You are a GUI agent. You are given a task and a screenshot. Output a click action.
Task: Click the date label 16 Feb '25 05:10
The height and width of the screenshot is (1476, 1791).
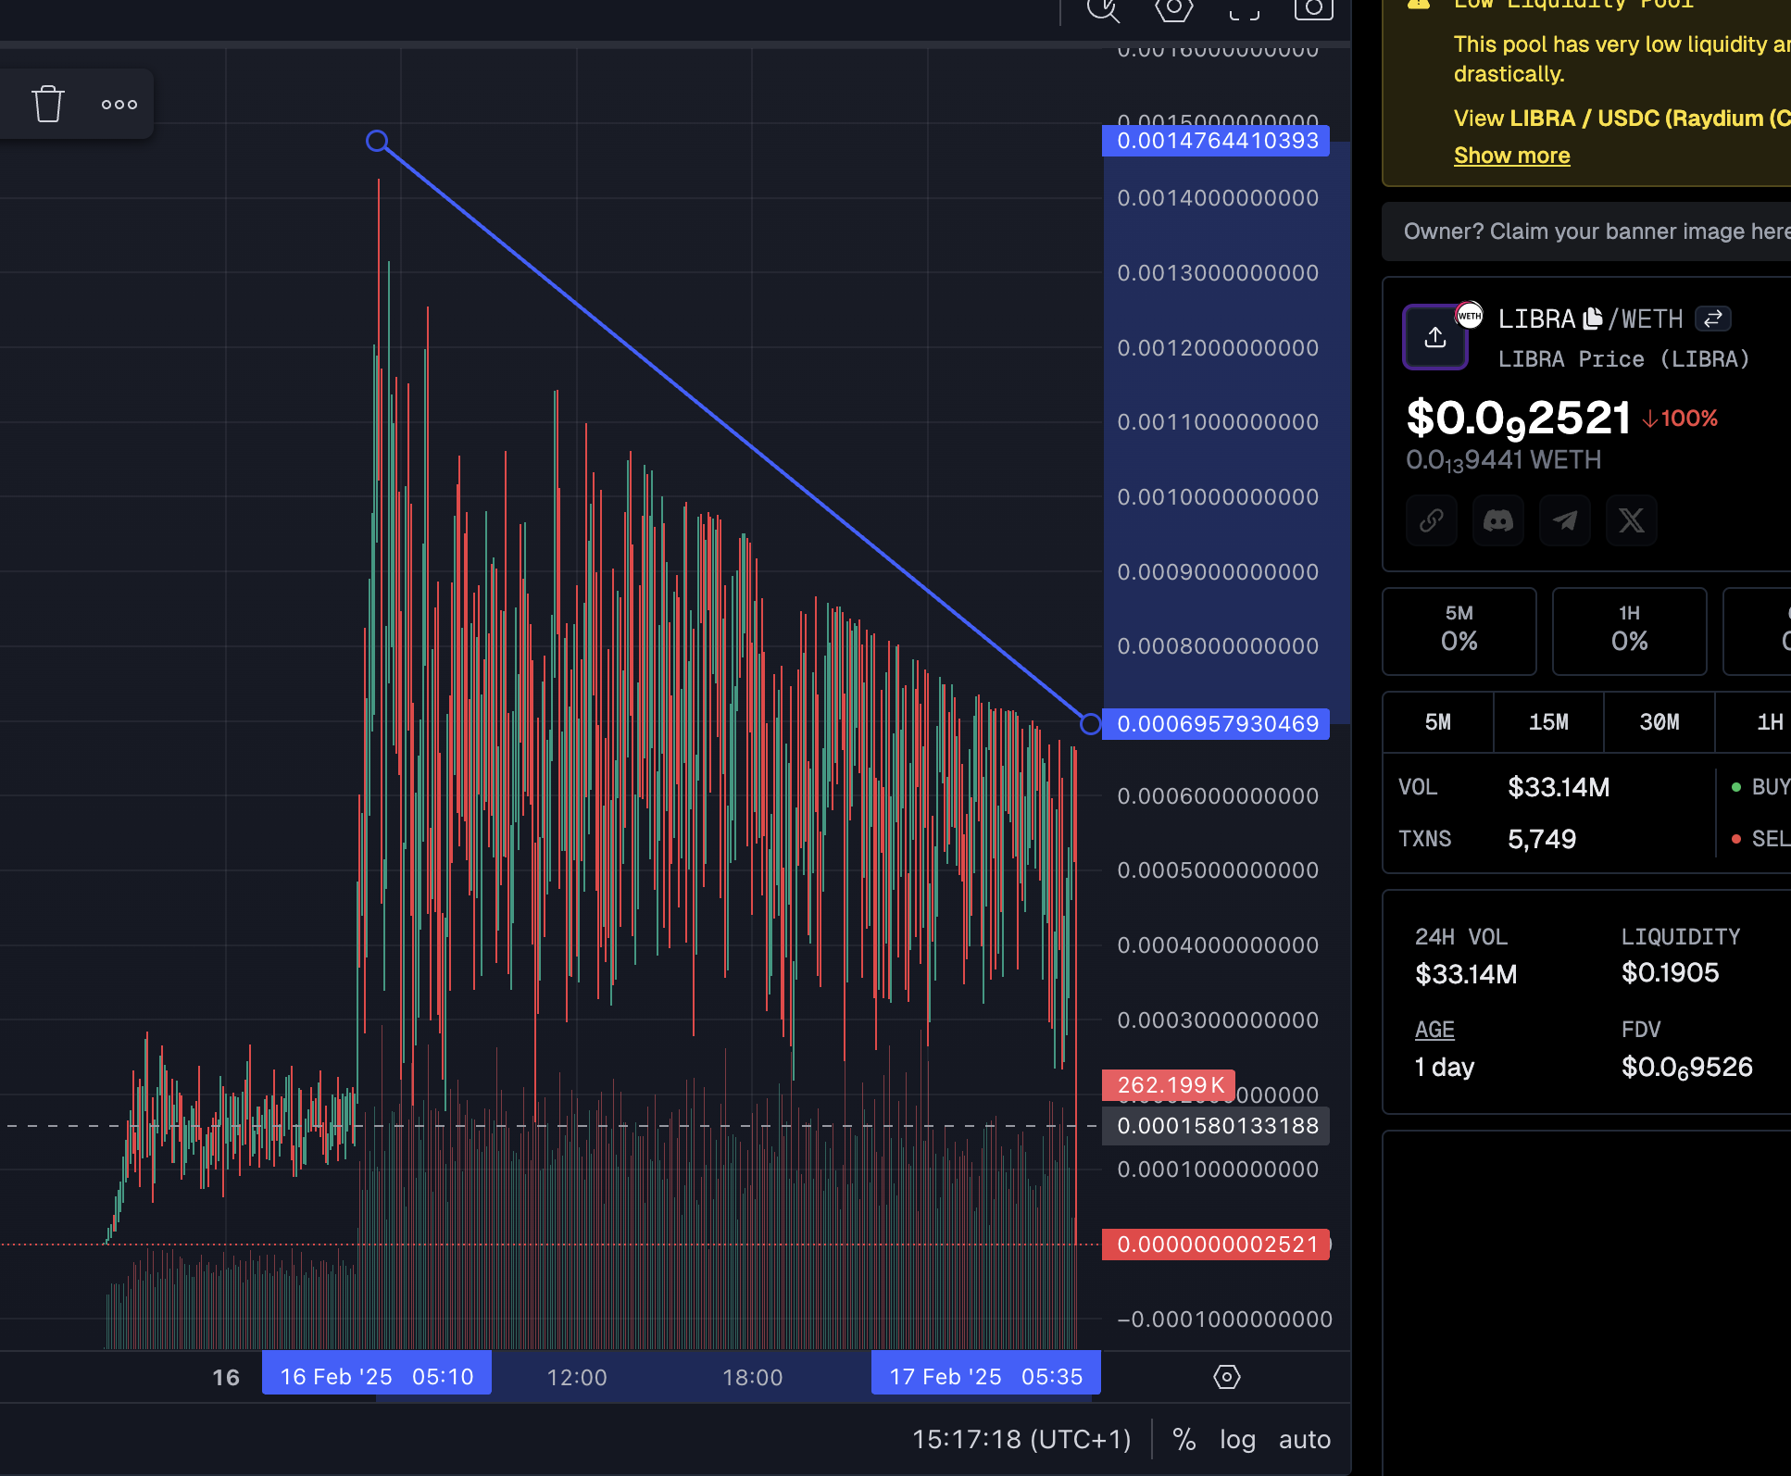[x=377, y=1377]
